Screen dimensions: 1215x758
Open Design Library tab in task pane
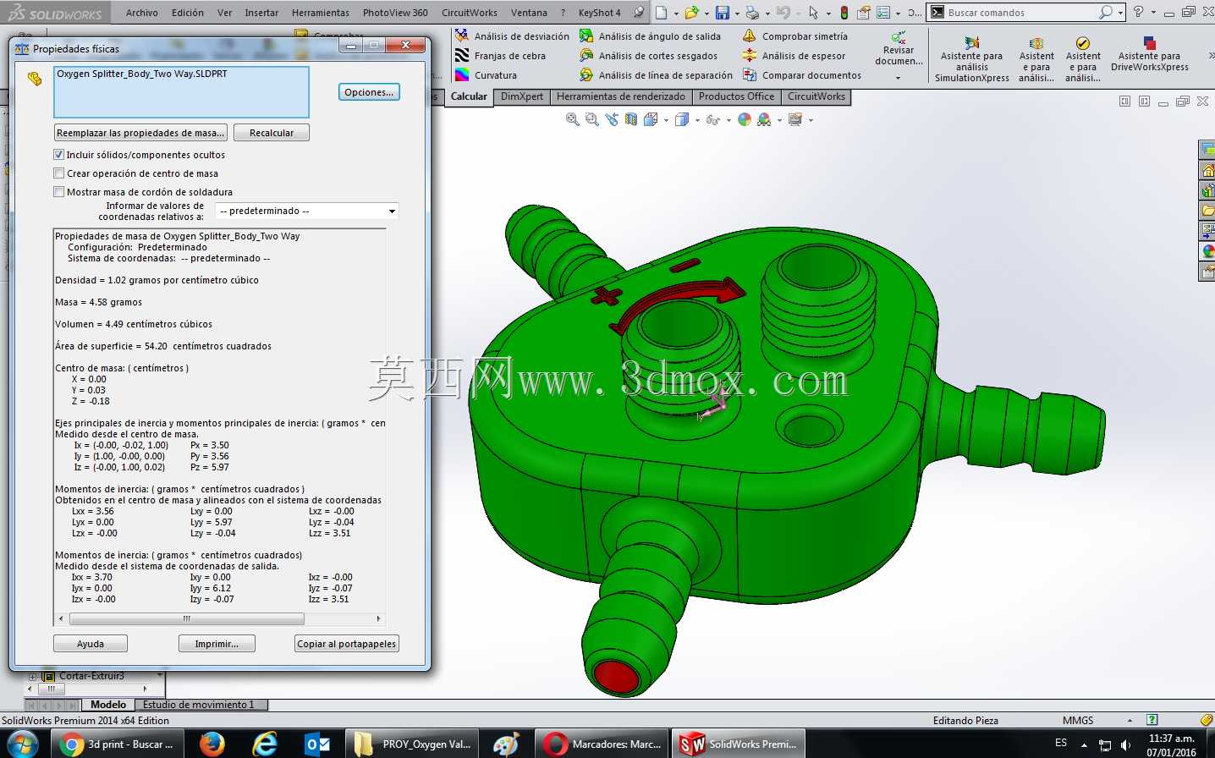[1207, 190]
